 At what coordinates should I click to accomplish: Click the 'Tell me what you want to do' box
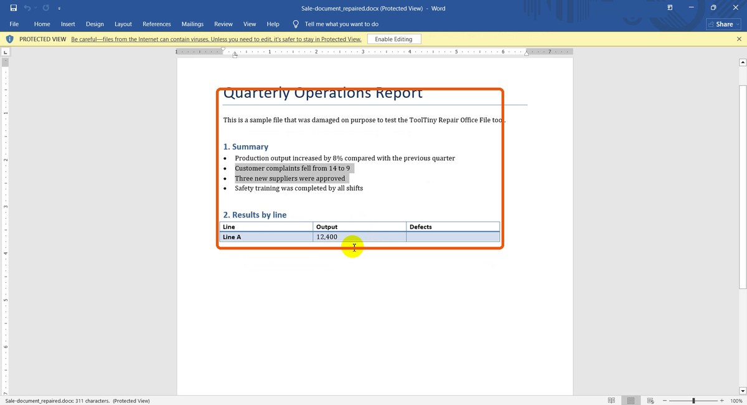[x=342, y=24]
